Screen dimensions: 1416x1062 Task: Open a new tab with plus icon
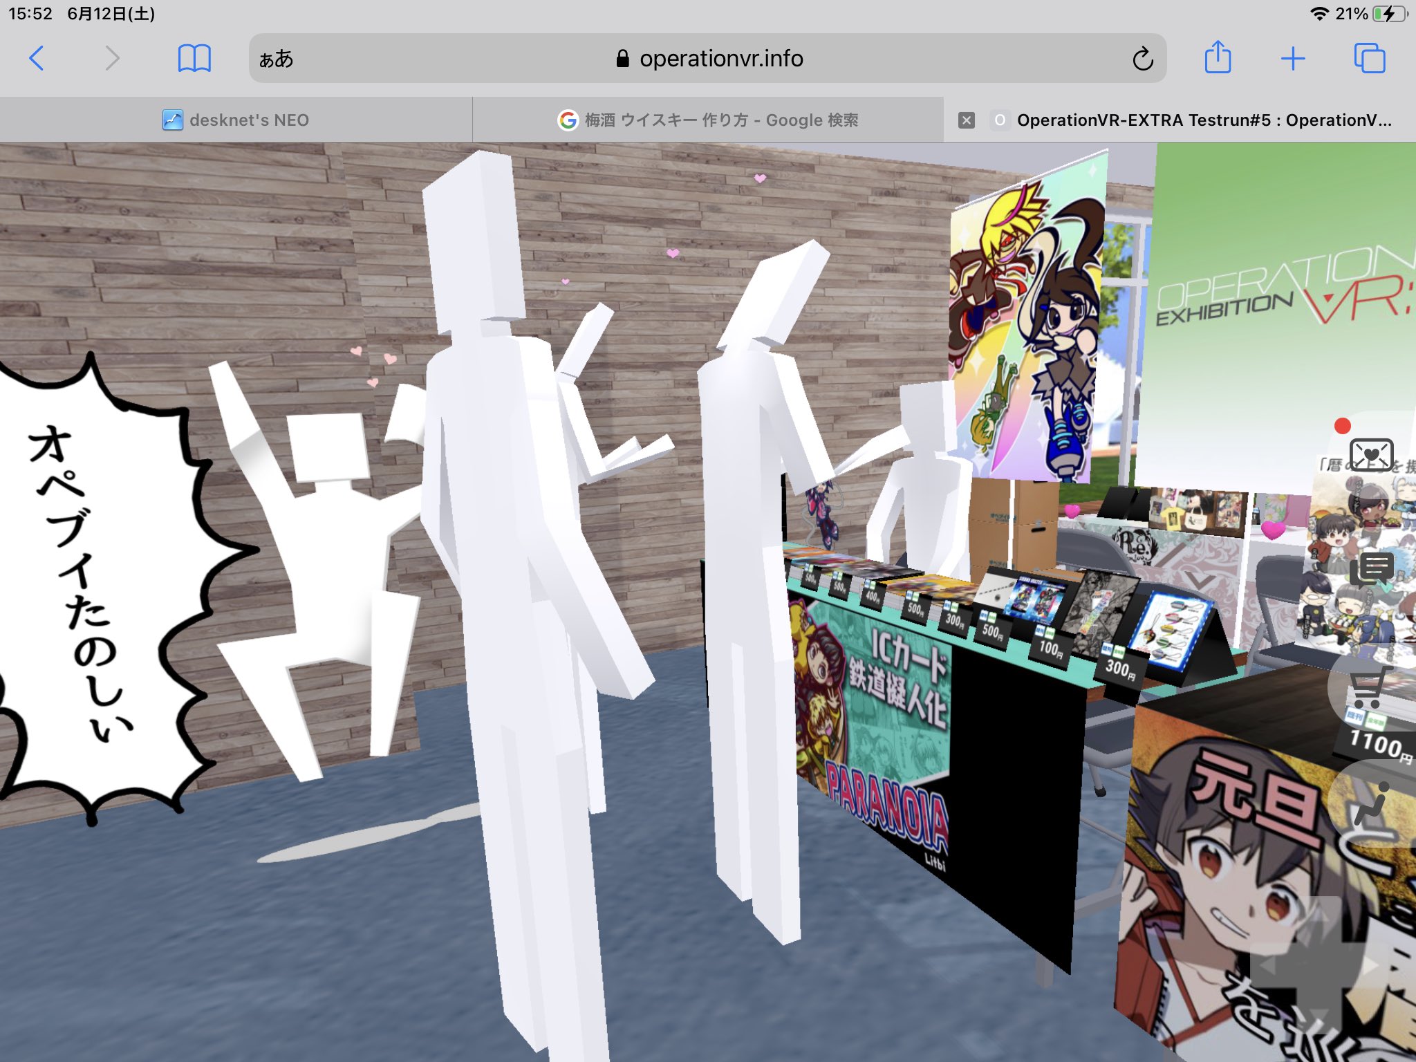coord(1292,59)
